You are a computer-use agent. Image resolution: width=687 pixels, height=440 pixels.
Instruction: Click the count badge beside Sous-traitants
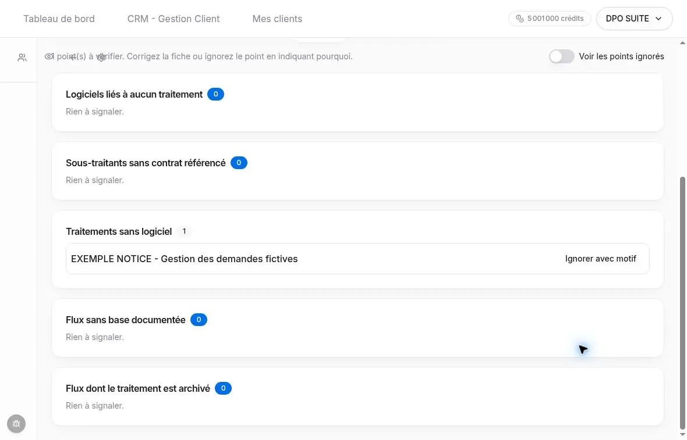click(x=239, y=163)
